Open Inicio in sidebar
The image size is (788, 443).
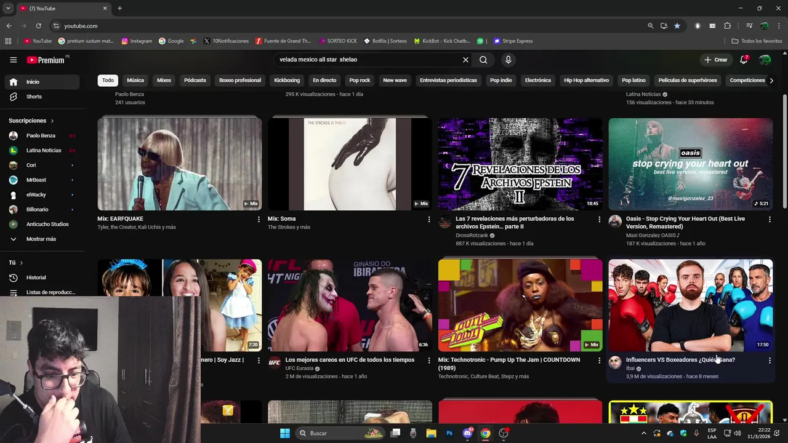(x=42, y=82)
